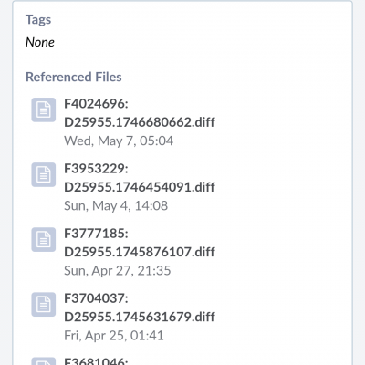Open file link F3953229
Viewport: 365px width, 365px height.
coord(96,169)
